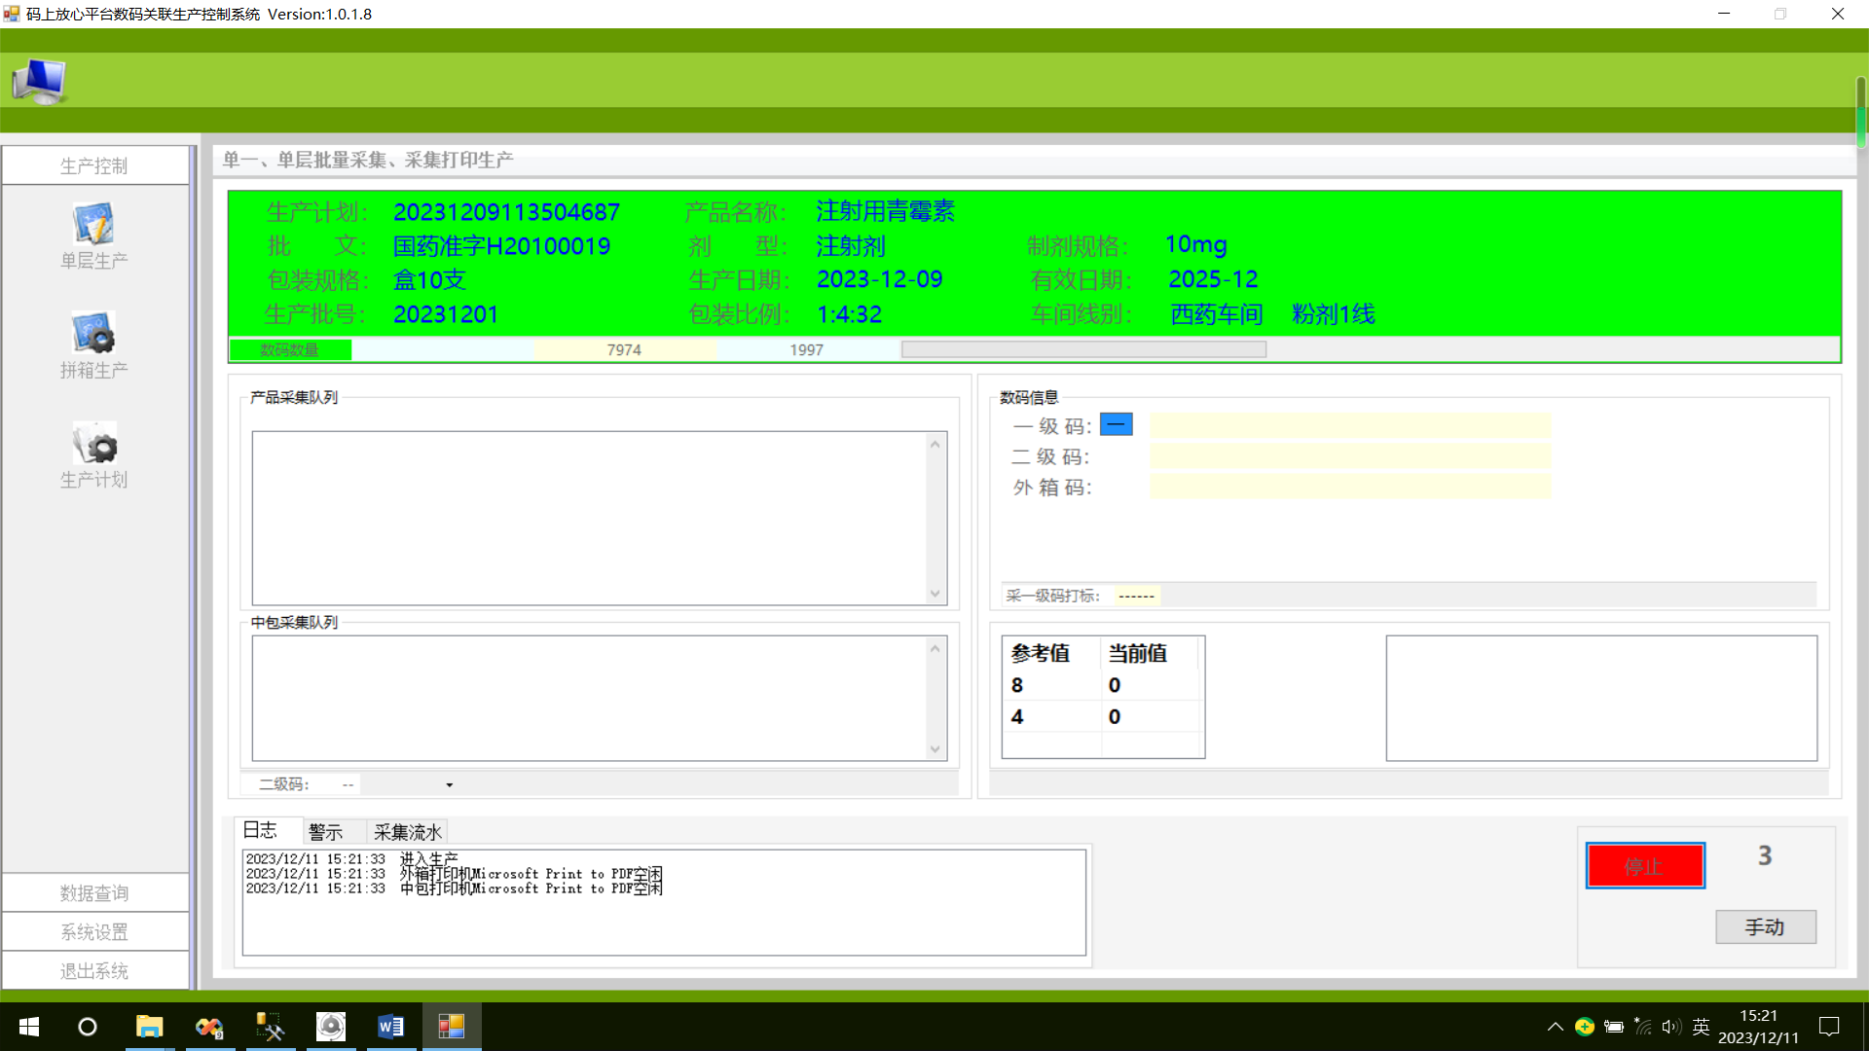Click the computer monitor icon in header
1869x1051 pixels.
coord(39,81)
